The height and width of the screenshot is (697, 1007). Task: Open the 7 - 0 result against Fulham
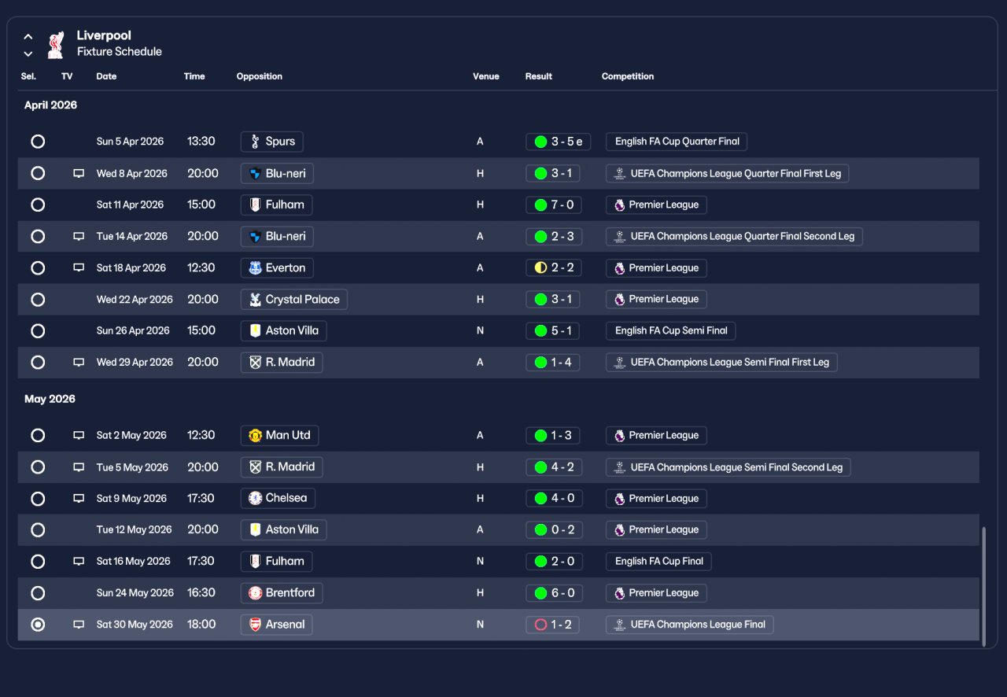click(x=553, y=205)
